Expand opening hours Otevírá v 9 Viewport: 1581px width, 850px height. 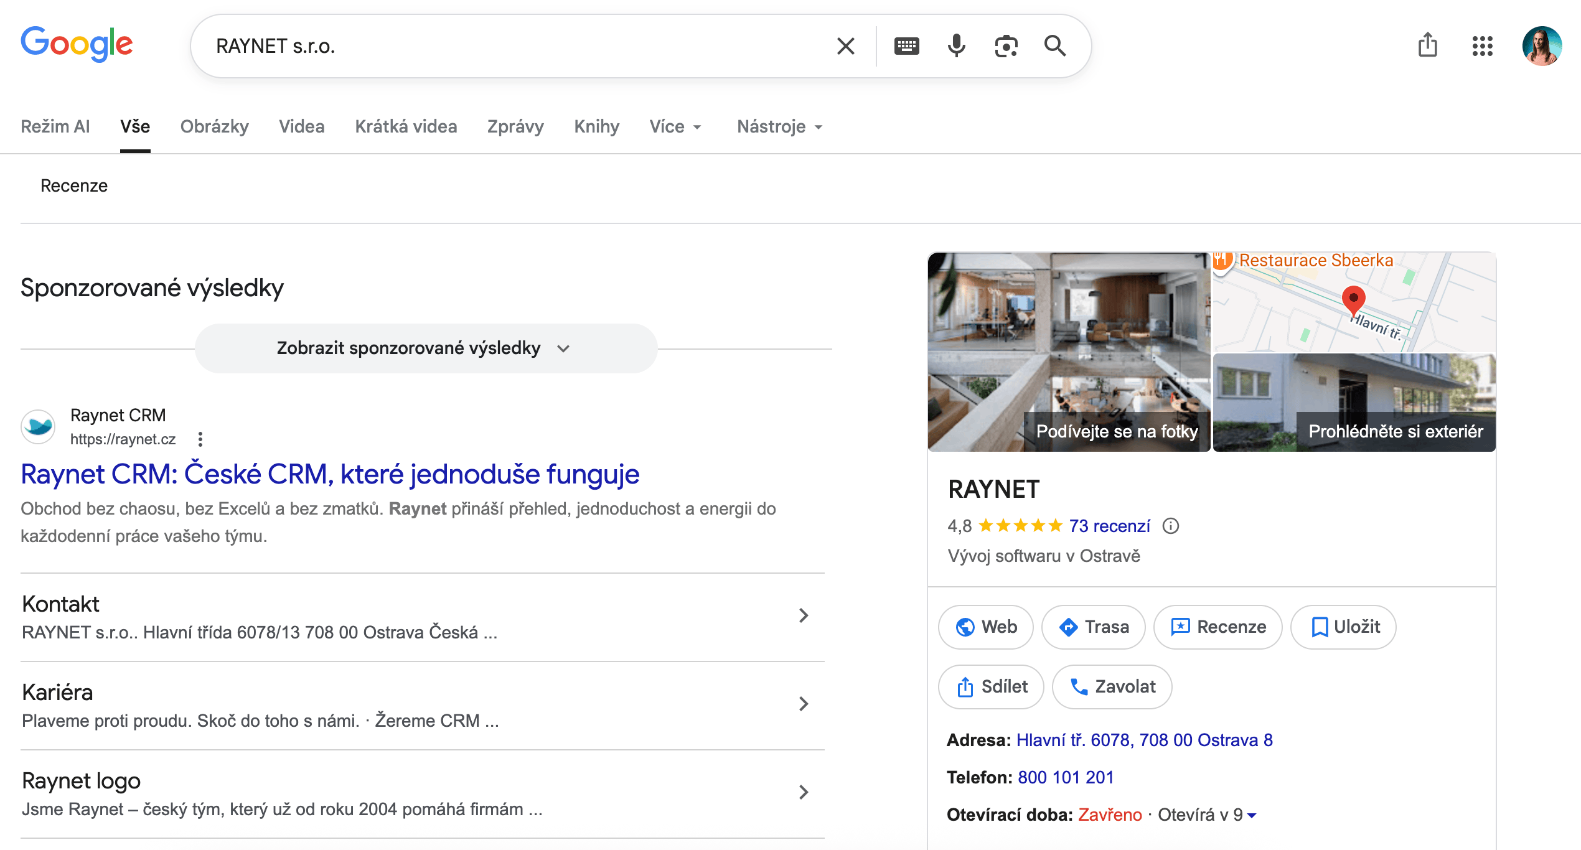pos(1207,815)
